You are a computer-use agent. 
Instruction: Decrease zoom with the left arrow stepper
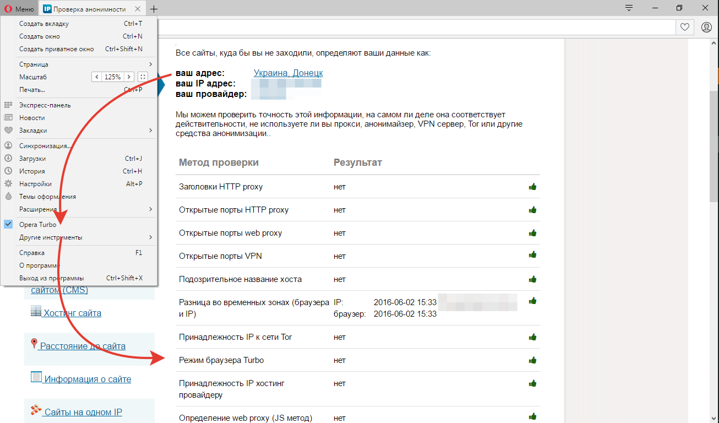point(97,77)
